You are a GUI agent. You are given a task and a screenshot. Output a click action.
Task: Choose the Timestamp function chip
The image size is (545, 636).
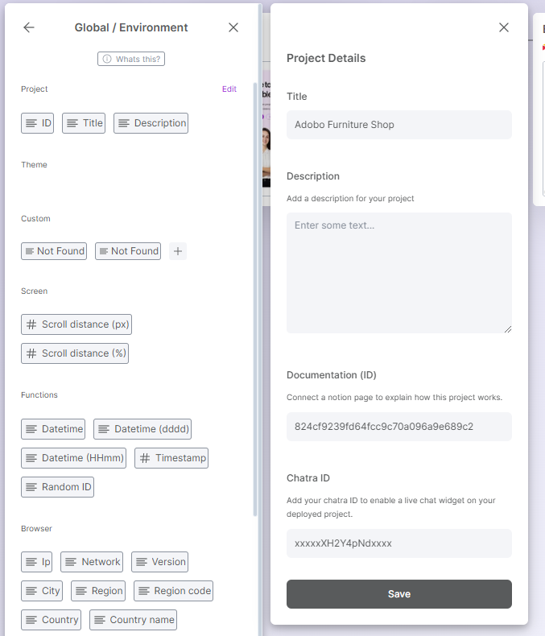pos(171,458)
